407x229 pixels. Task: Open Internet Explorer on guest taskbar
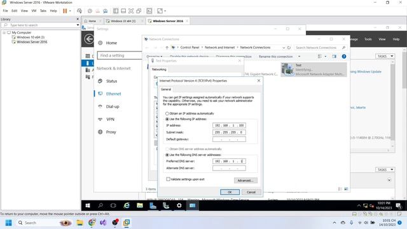pyautogui.click(x=127, y=205)
